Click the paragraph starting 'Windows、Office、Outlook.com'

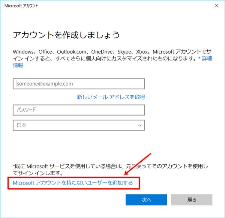[112, 59]
